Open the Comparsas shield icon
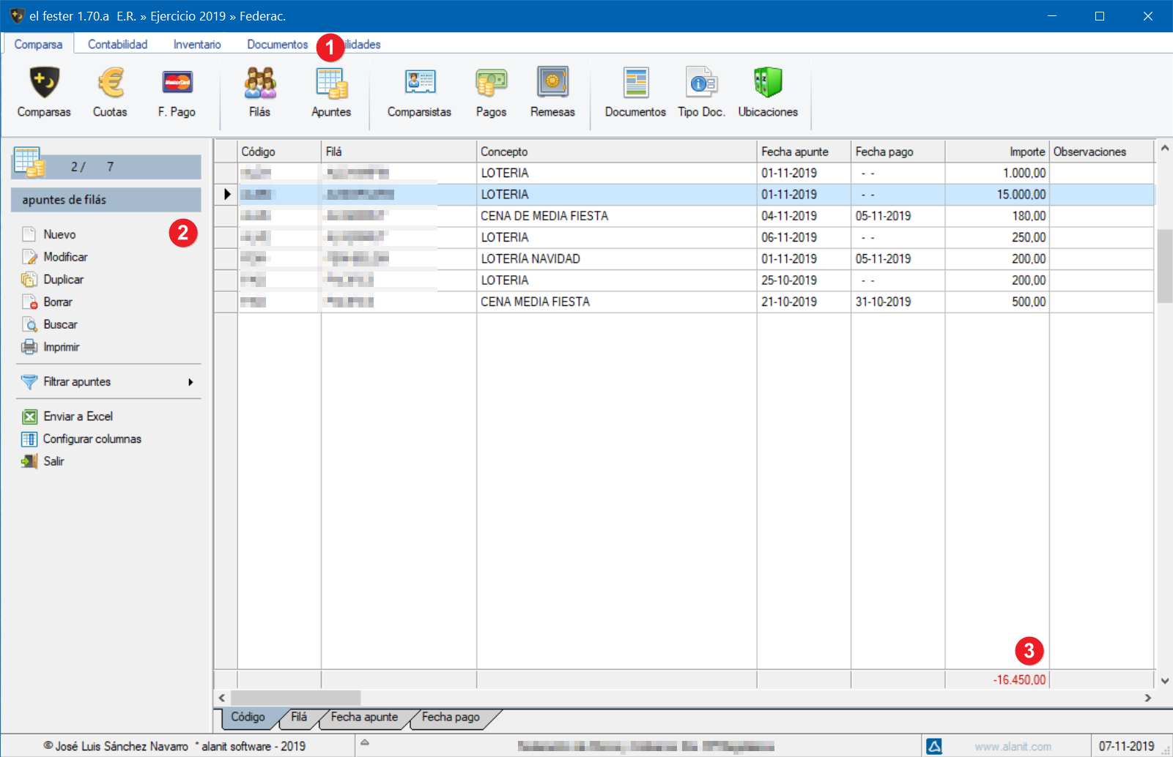Viewport: 1173px width, 757px height. point(44,83)
